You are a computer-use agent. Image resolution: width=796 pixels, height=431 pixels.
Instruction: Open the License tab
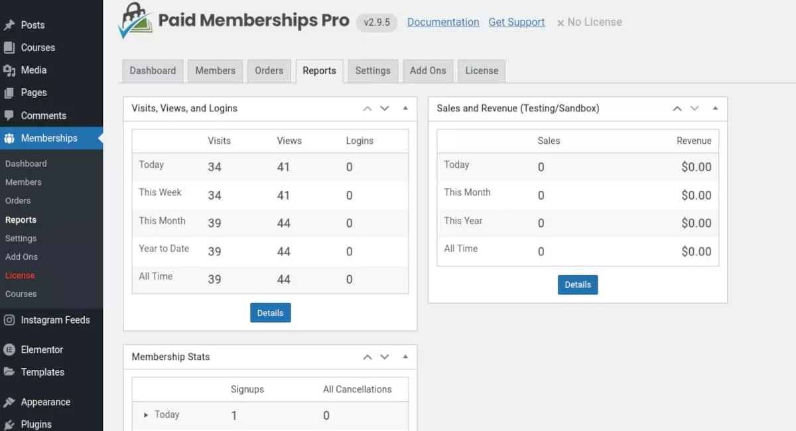coord(482,71)
